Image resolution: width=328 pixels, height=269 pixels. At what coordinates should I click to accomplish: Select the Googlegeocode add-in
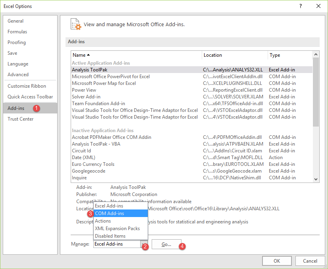click(119, 171)
